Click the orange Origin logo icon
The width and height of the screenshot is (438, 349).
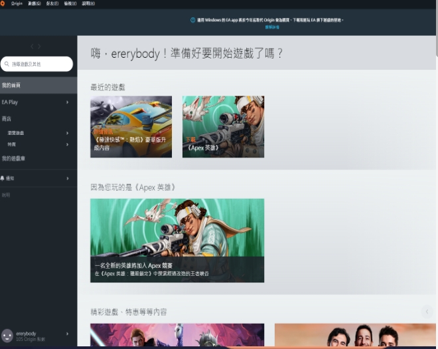pos(3,3)
